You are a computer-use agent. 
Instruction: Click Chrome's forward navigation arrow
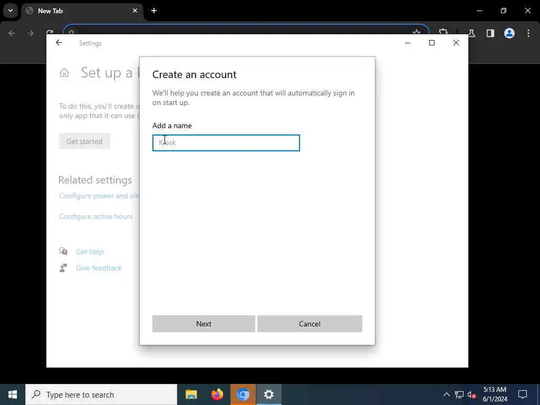tap(30, 33)
